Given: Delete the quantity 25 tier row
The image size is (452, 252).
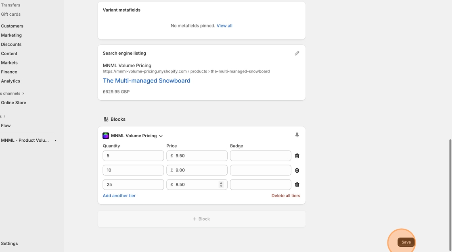Looking at the screenshot, I should (x=297, y=185).
